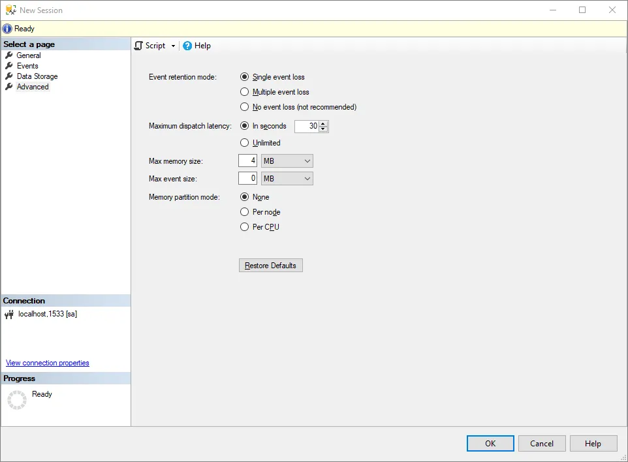This screenshot has width=628, height=462.
Task: Click the Max event size field
Action: (x=247, y=178)
